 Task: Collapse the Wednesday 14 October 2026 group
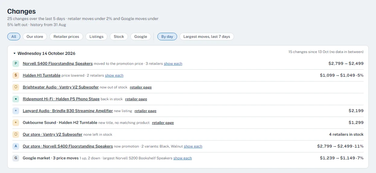click(x=44, y=53)
